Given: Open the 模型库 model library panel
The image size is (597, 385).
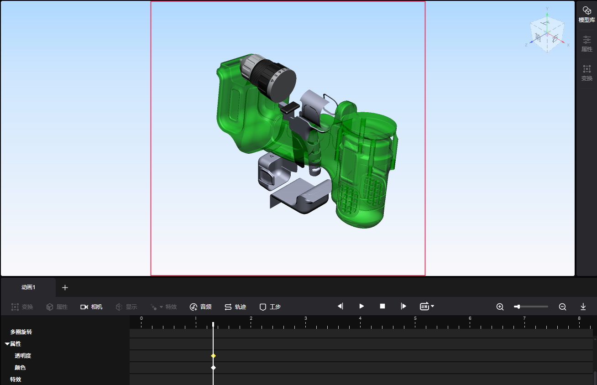Looking at the screenshot, I should [x=587, y=15].
